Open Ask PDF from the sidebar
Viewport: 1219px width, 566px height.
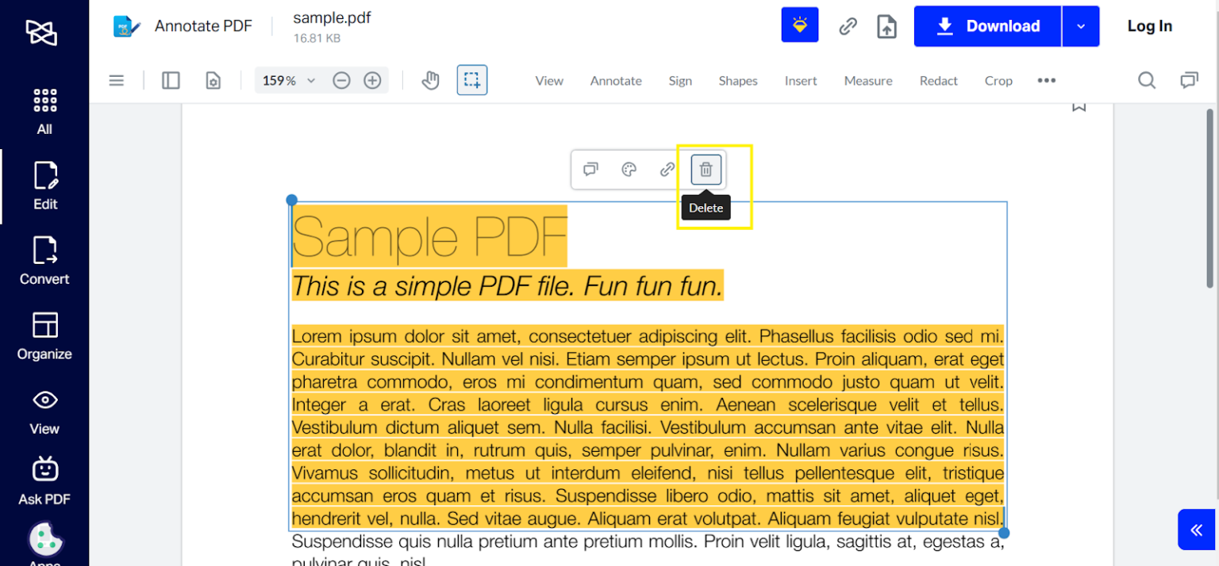click(44, 480)
